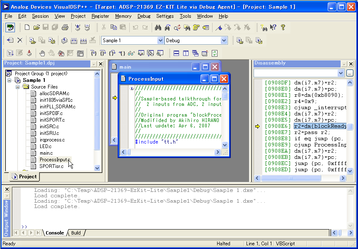The height and width of the screenshot is (249, 358).
Task: Select main.c in Source Files
Action: pyautogui.click(x=46, y=153)
